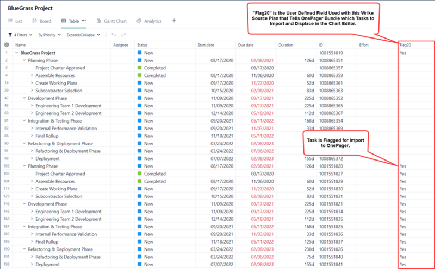The height and width of the screenshot is (269, 435).
Task: Add a new view with the plus icon
Action: point(174,21)
